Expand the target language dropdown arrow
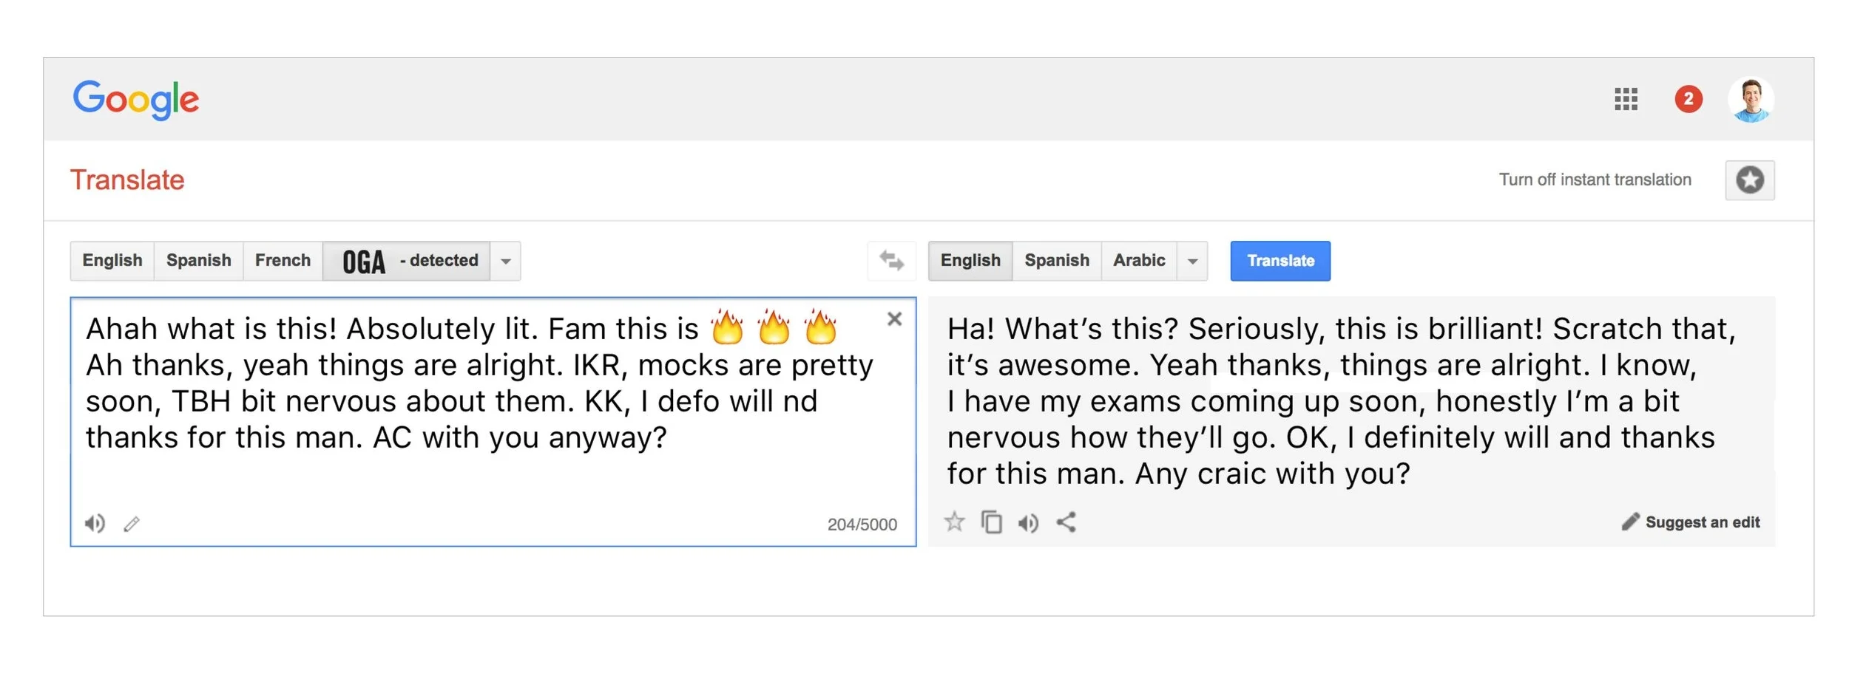The width and height of the screenshot is (1849, 676). click(x=1192, y=261)
